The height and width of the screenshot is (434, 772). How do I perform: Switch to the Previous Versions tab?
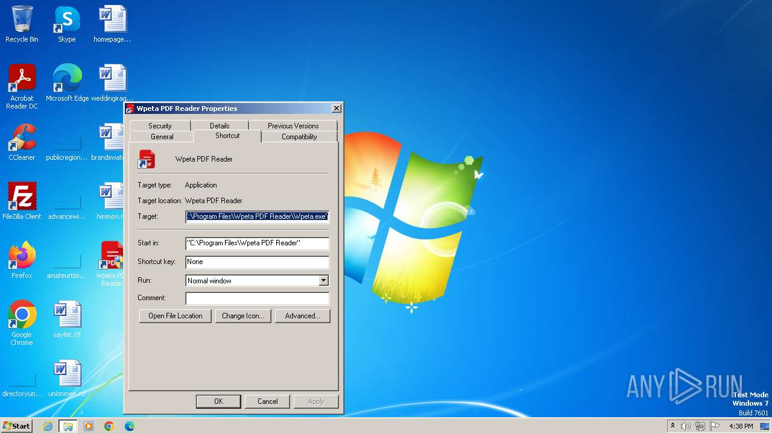[x=293, y=125]
